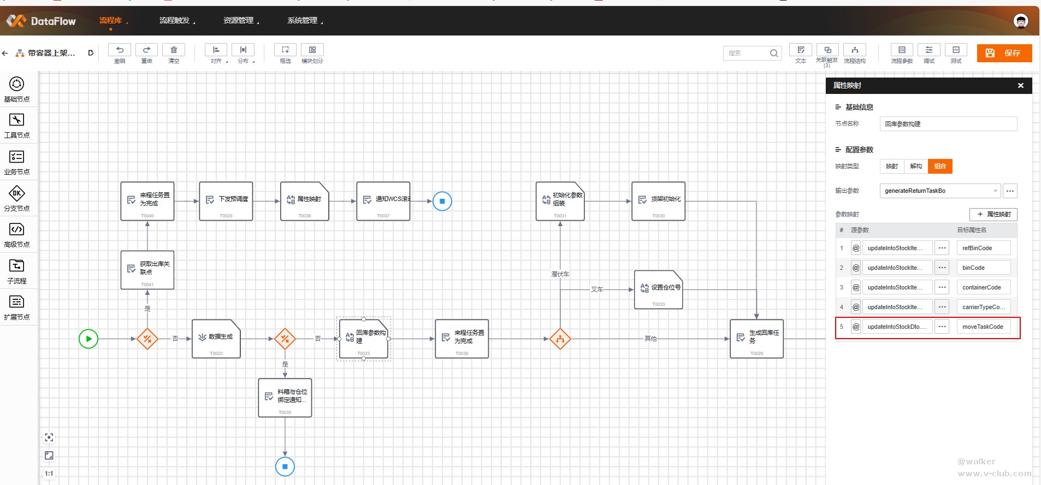This screenshot has width=1041, height=485.
Task: Open the 调试 debug panel
Action: pyautogui.click(x=929, y=50)
